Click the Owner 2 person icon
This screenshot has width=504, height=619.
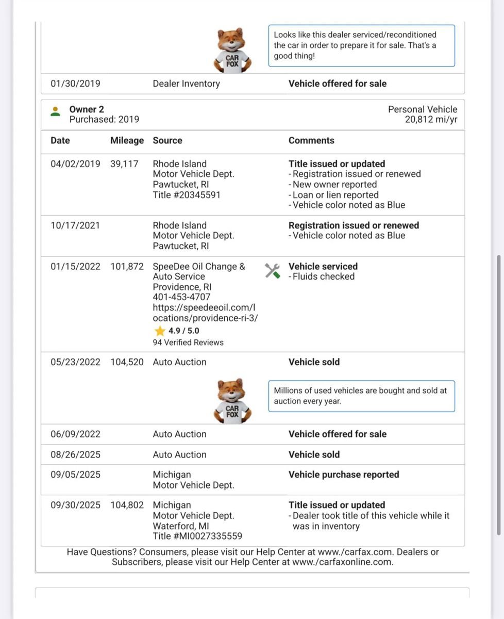coord(56,111)
